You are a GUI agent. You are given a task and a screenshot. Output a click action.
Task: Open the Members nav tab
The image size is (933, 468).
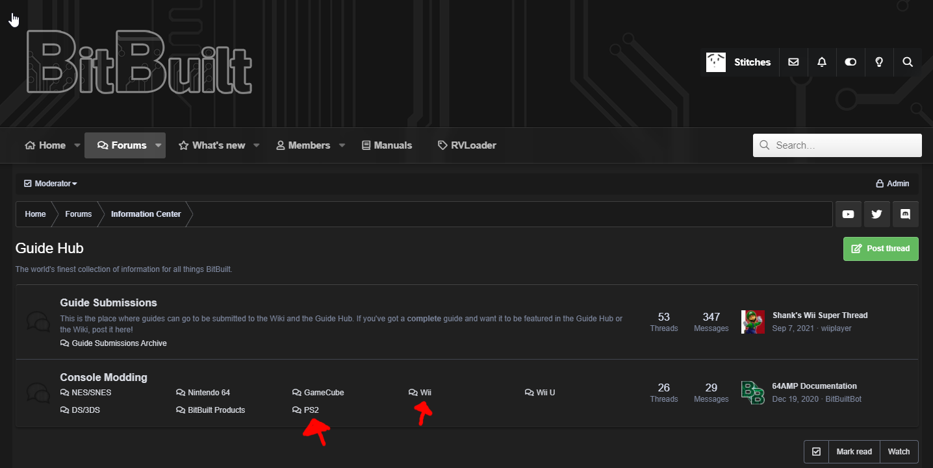tap(303, 145)
